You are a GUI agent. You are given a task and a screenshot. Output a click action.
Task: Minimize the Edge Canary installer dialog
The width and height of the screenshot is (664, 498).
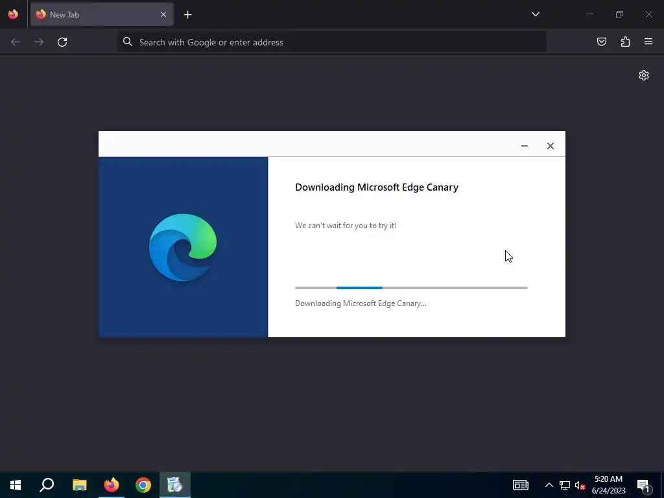pyautogui.click(x=524, y=146)
